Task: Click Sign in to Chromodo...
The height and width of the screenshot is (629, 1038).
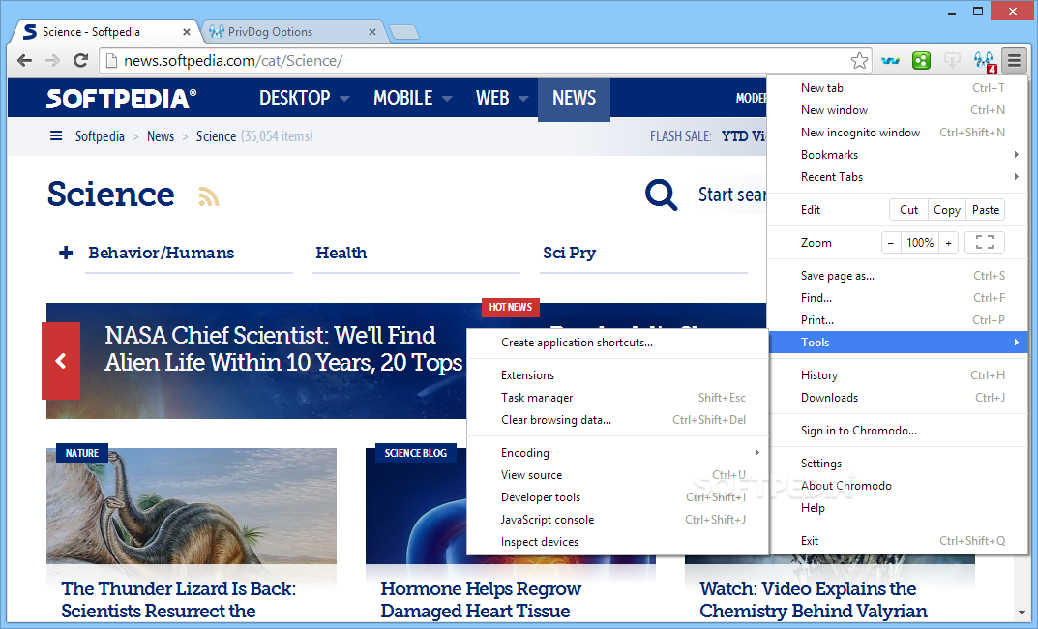Action: 897,431
